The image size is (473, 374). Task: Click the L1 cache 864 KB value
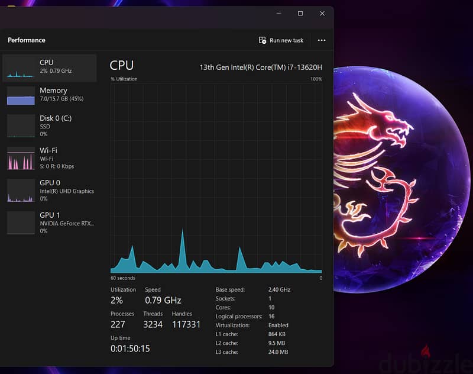click(277, 334)
